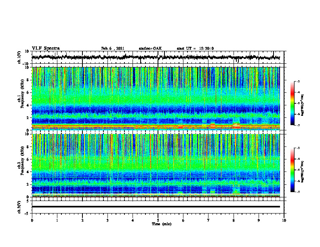This screenshot has height=247, width=320.
Task: Click the "VLF Spectra" title text
Action: pyautogui.click(x=46, y=48)
